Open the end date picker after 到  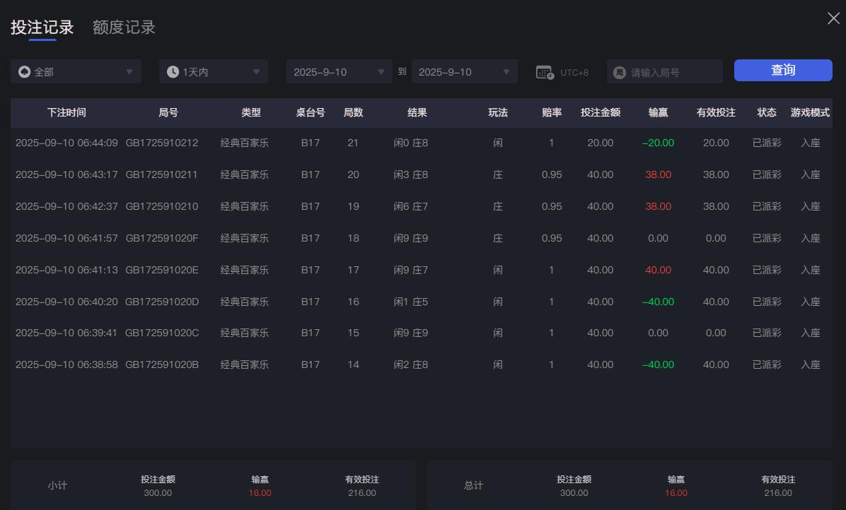coord(464,71)
